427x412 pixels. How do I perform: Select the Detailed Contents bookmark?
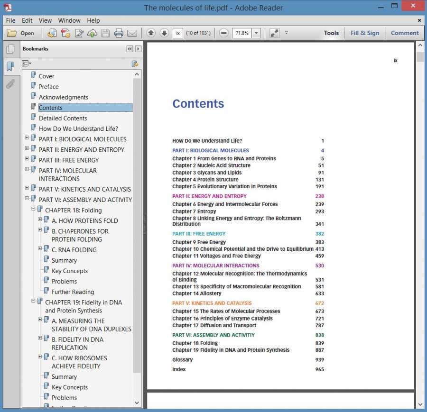click(x=63, y=118)
